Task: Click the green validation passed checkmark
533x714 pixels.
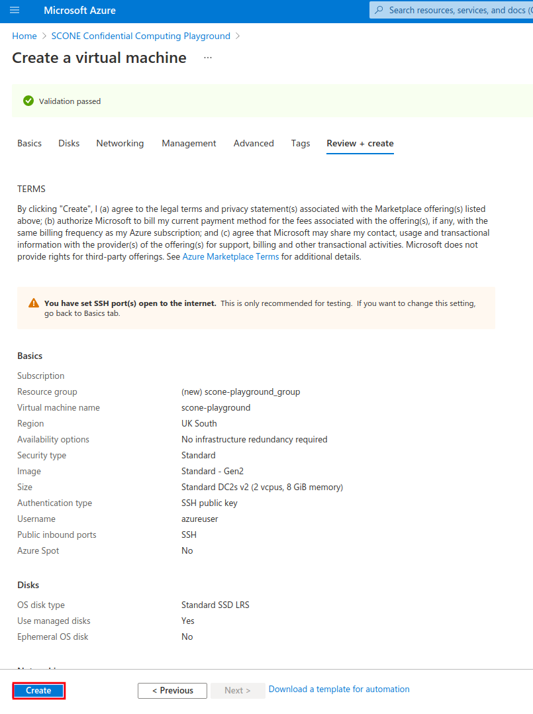Action: click(x=28, y=101)
